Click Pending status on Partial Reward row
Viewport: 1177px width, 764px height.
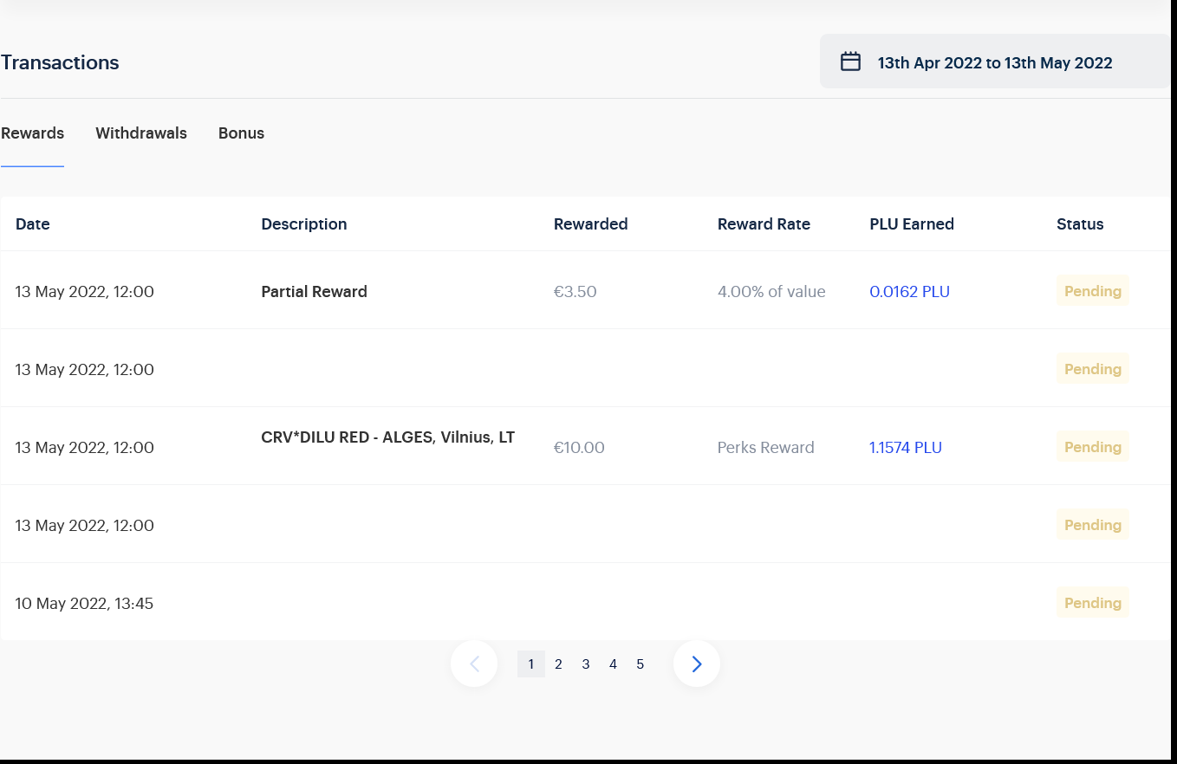pyautogui.click(x=1092, y=291)
